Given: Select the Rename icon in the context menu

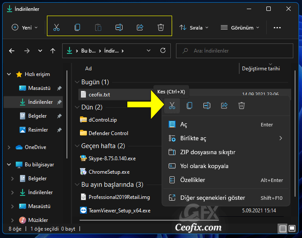Looking at the screenshot, I should pos(207,106).
